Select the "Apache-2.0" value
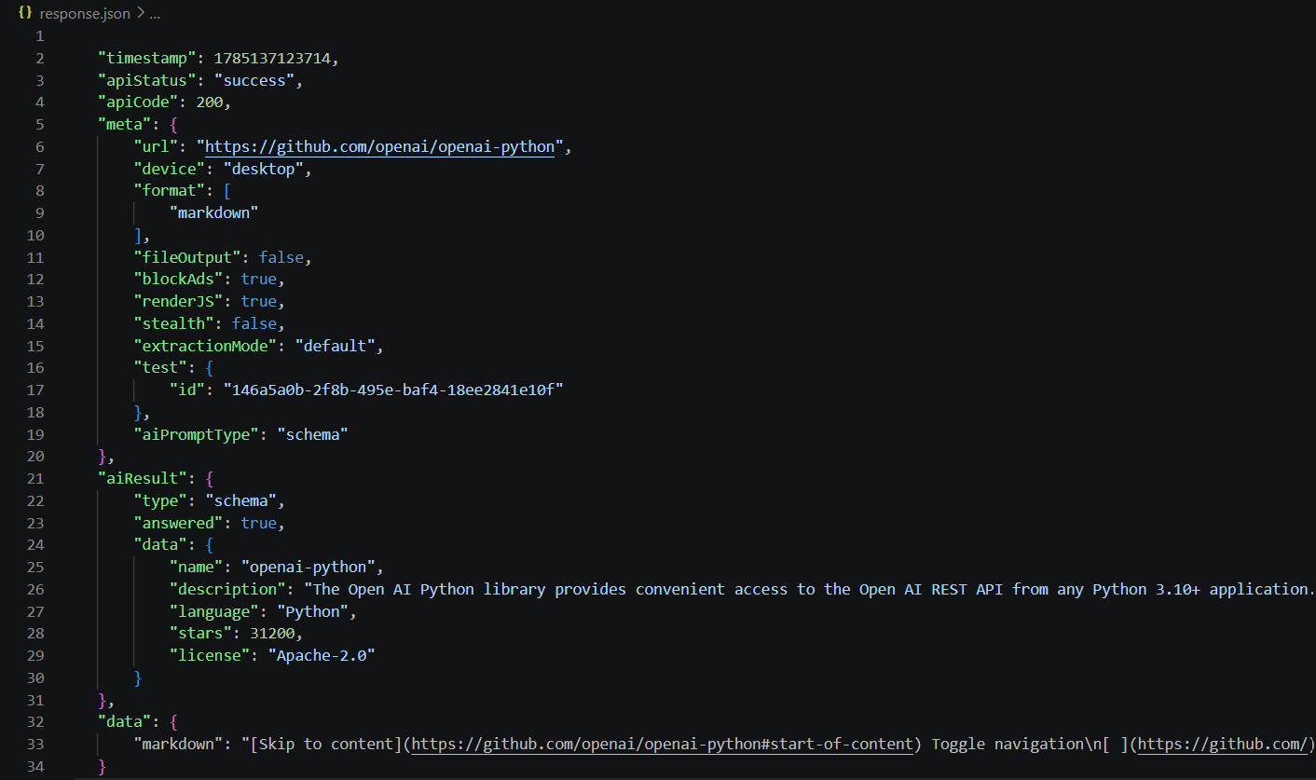The height and width of the screenshot is (780, 1316). (x=322, y=655)
